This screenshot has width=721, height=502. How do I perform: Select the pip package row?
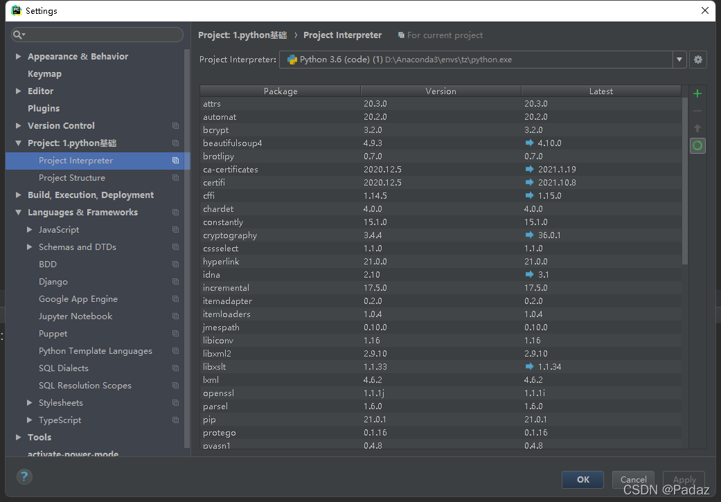441,419
